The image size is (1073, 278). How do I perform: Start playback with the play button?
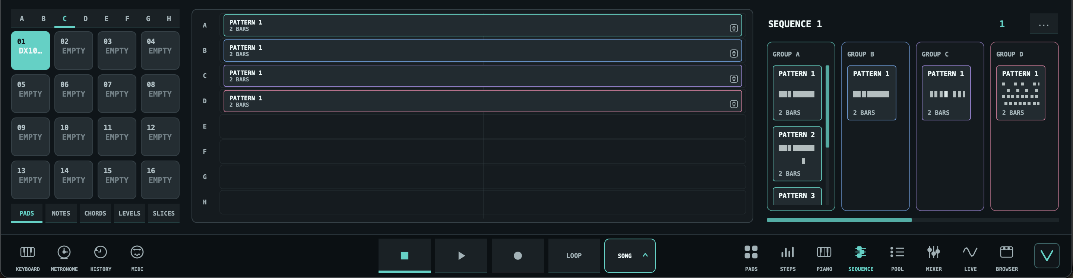[x=461, y=256]
